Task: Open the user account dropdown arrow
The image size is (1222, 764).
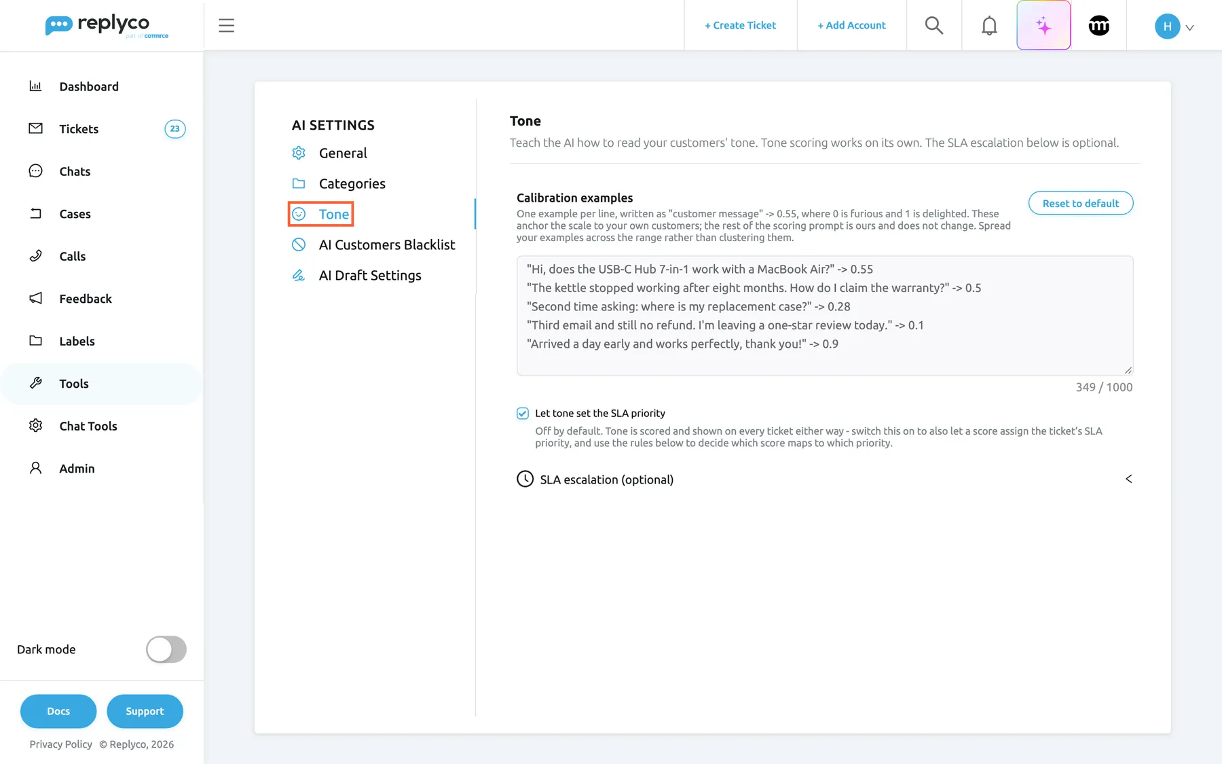Action: click(x=1189, y=28)
